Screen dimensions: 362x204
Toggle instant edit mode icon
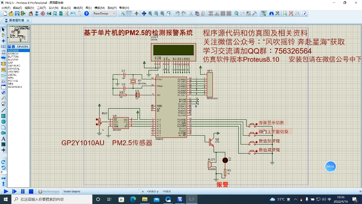pos(304,13)
